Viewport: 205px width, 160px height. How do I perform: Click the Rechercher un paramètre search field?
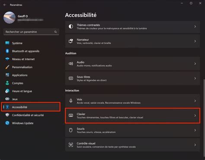coord(31,32)
